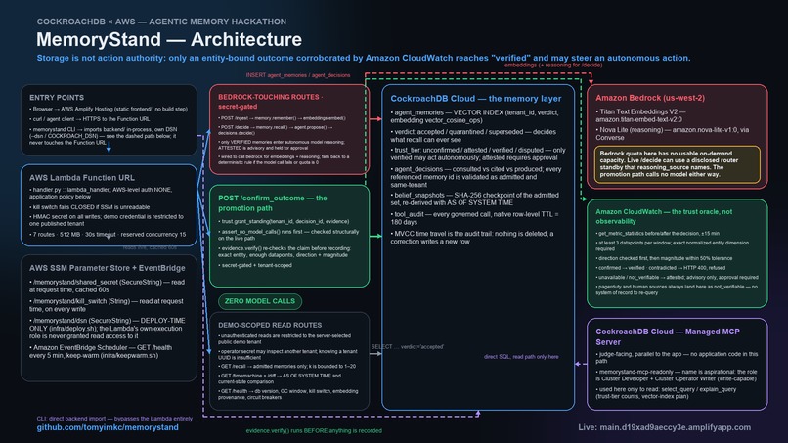Click "wired to call Bedrock for embeddings" bullet

[284, 159]
